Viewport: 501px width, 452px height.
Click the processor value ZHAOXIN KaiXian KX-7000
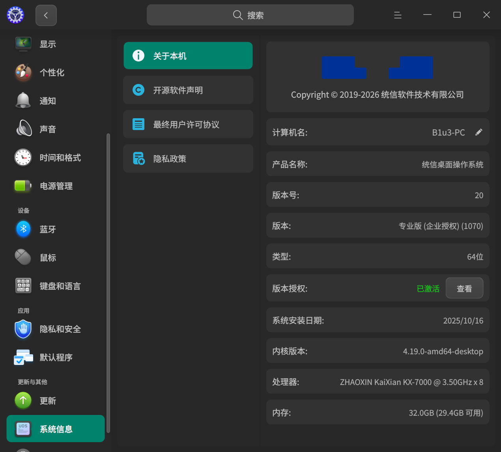[x=411, y=382]
